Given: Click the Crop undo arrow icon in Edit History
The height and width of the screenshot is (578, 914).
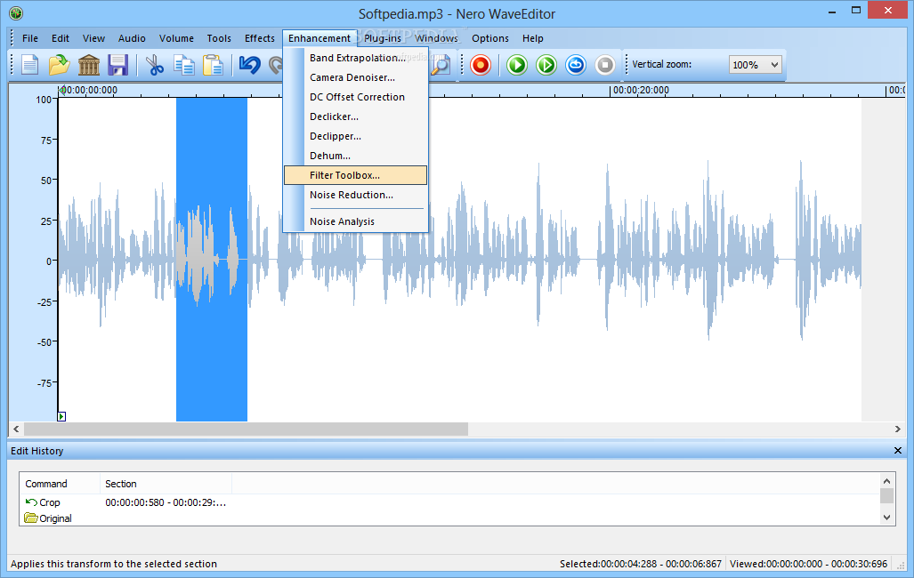Looking at the screenshot, I should tap(31, 502).
